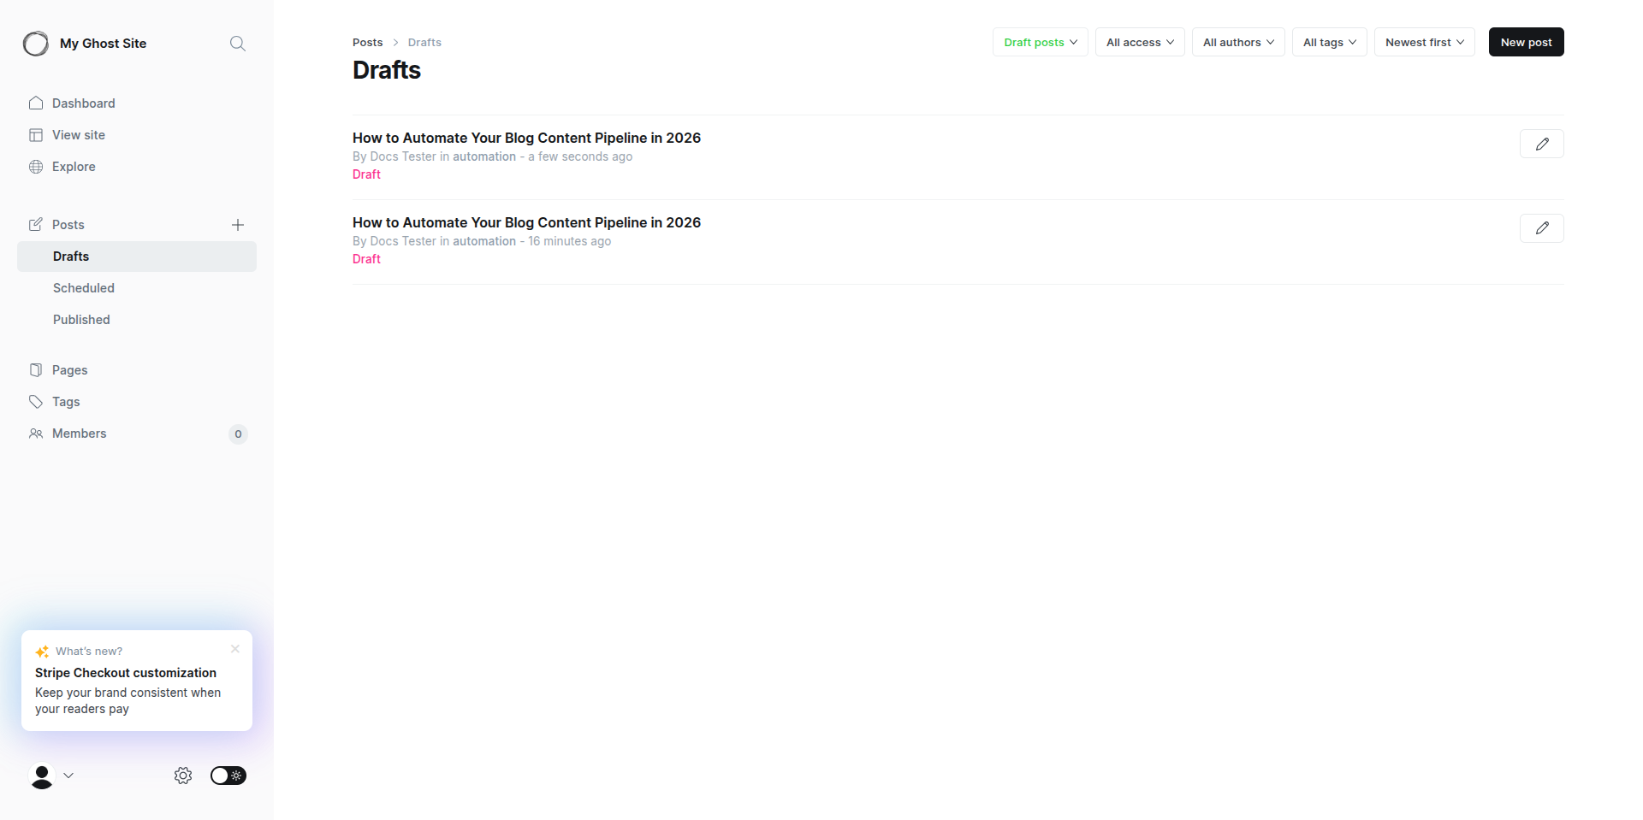
Task: Click the My Ghost Site title
Action: 103,44
